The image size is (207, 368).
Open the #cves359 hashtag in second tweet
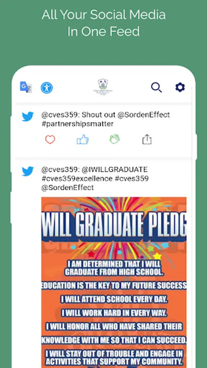point(132,178)
